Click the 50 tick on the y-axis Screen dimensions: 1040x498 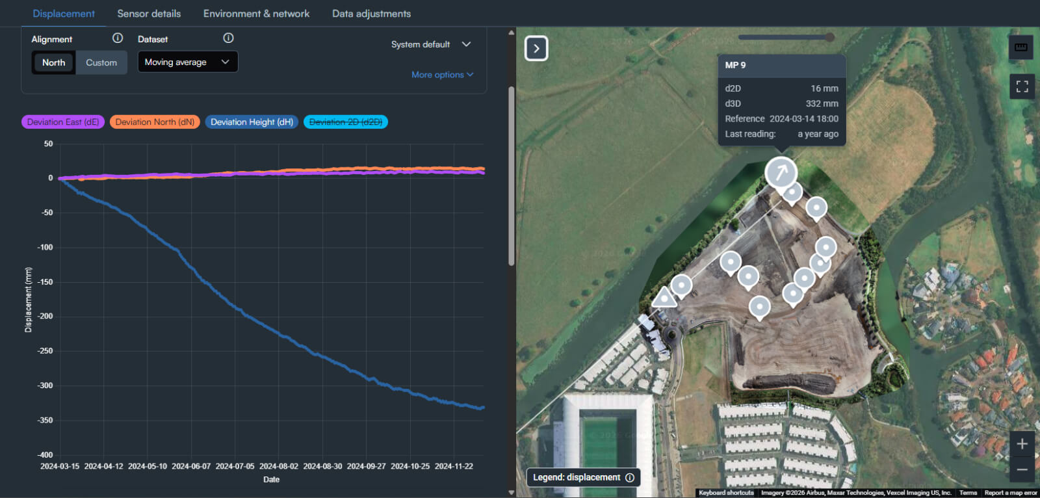pyautogui.click(x=48, y=144)
